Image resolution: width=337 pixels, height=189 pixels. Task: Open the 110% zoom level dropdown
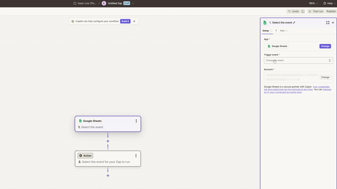[313, 3]
